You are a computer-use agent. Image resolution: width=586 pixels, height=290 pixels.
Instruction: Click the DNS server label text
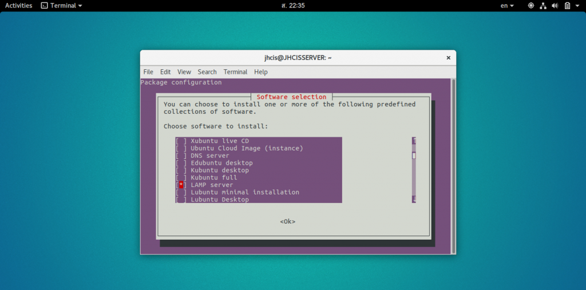tap(210, 156)
